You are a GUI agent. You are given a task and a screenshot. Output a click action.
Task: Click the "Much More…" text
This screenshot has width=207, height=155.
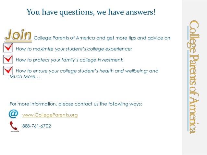(x=25, y=76)
